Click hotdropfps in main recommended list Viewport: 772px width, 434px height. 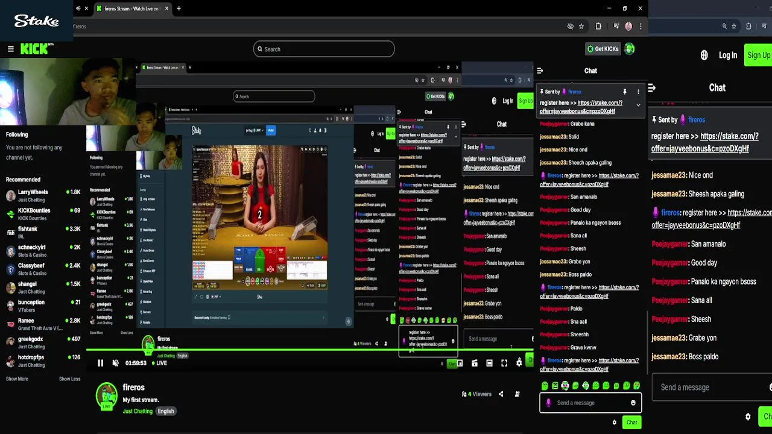point(43,360)
